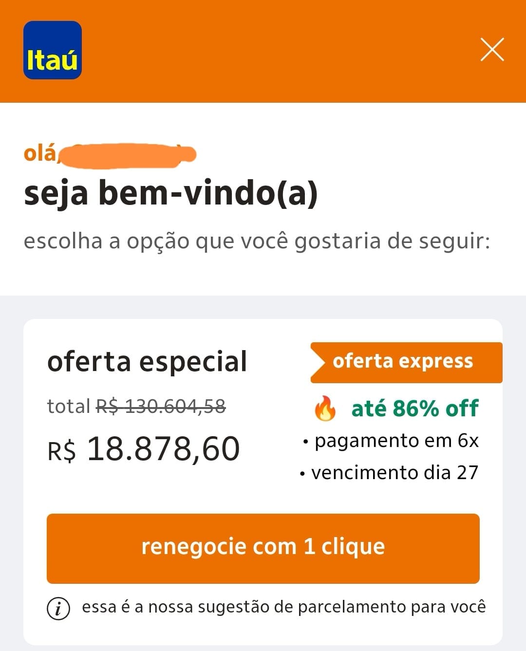
Task: Tap the fire emoji icon
Action: pos(325,408)
